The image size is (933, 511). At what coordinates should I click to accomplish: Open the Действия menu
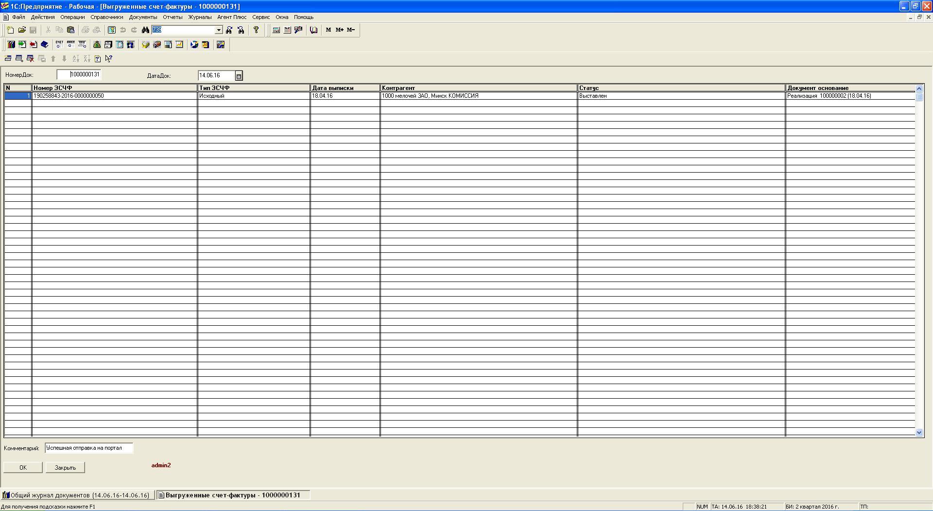point(43,17)
